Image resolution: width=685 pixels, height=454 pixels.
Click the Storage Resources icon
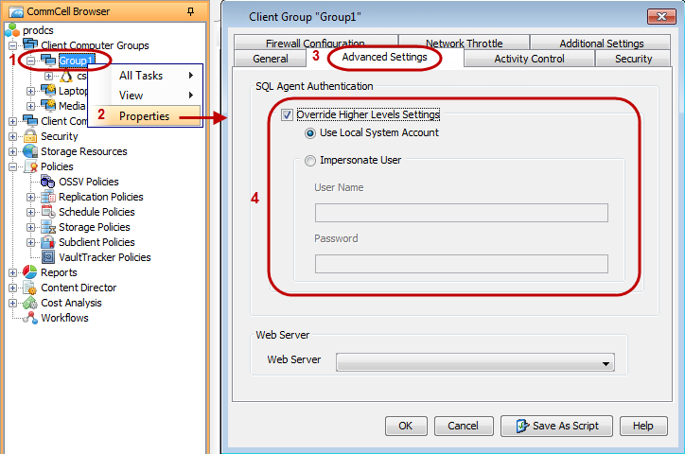point(30,151)
